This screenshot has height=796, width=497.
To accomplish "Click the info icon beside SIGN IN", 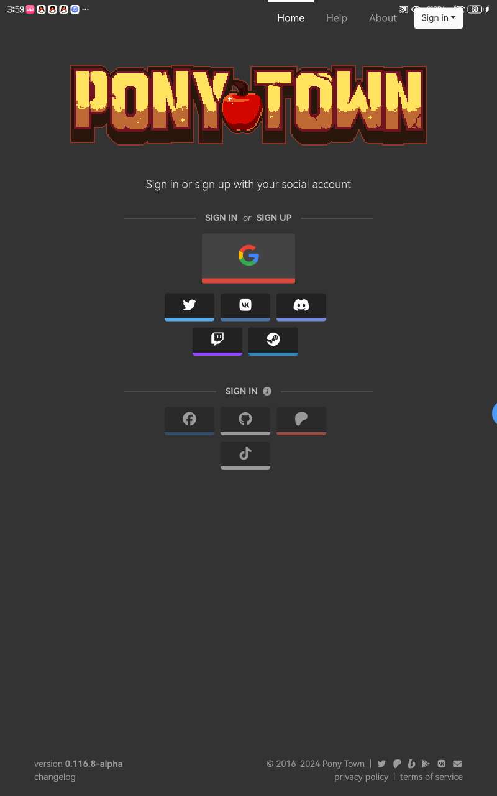I will pyautogui.click(x=267, y=391).
